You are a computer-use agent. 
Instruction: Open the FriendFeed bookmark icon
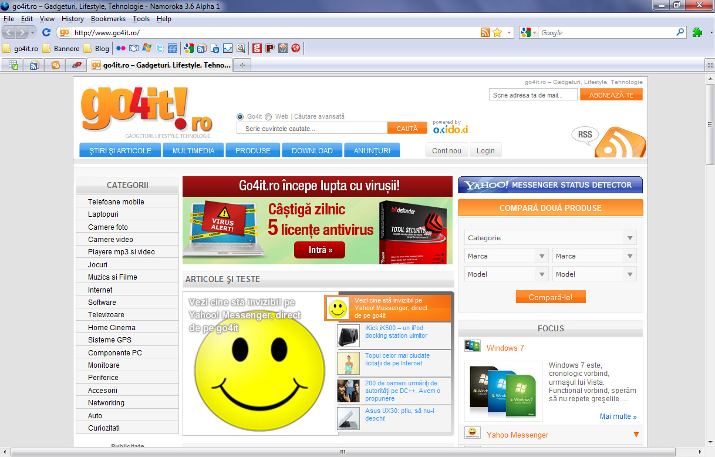tap(173, 48)
